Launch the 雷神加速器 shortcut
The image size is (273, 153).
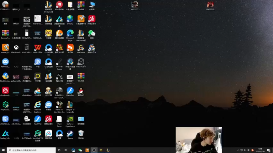pyautogui.click(x=59, y=34)
